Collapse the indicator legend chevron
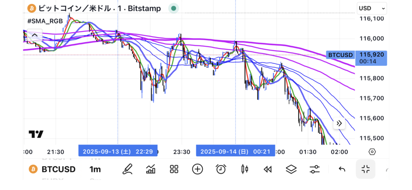The width and height of the screenshot is (412, 190). tap(35, 36)
